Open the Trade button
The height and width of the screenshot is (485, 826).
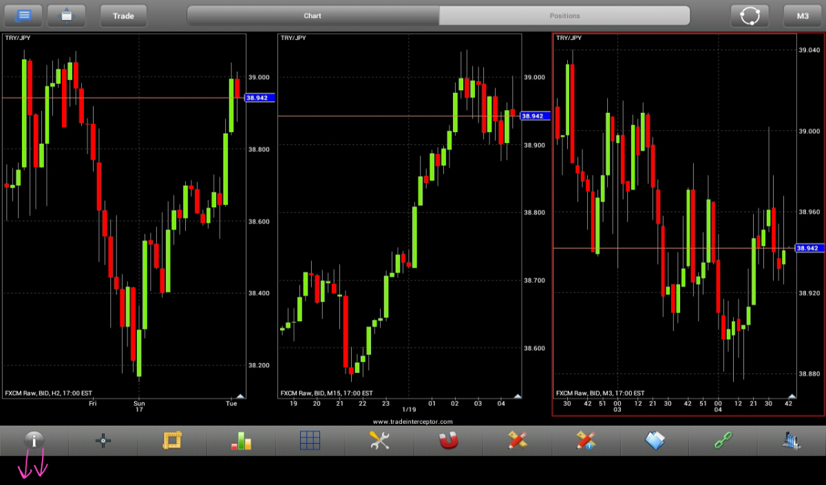(x=124, y=15)
